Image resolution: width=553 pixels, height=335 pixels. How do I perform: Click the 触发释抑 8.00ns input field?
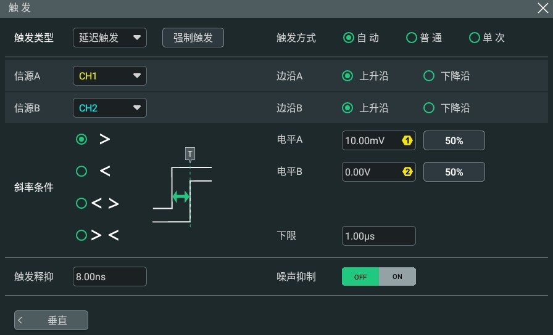[110, 276]
